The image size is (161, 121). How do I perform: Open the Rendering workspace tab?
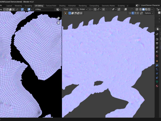pos(83,6)
